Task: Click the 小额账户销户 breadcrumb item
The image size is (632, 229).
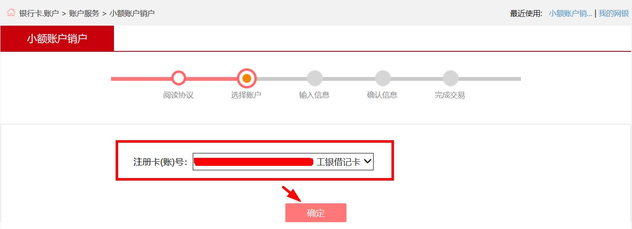Action: click(132, 13)
